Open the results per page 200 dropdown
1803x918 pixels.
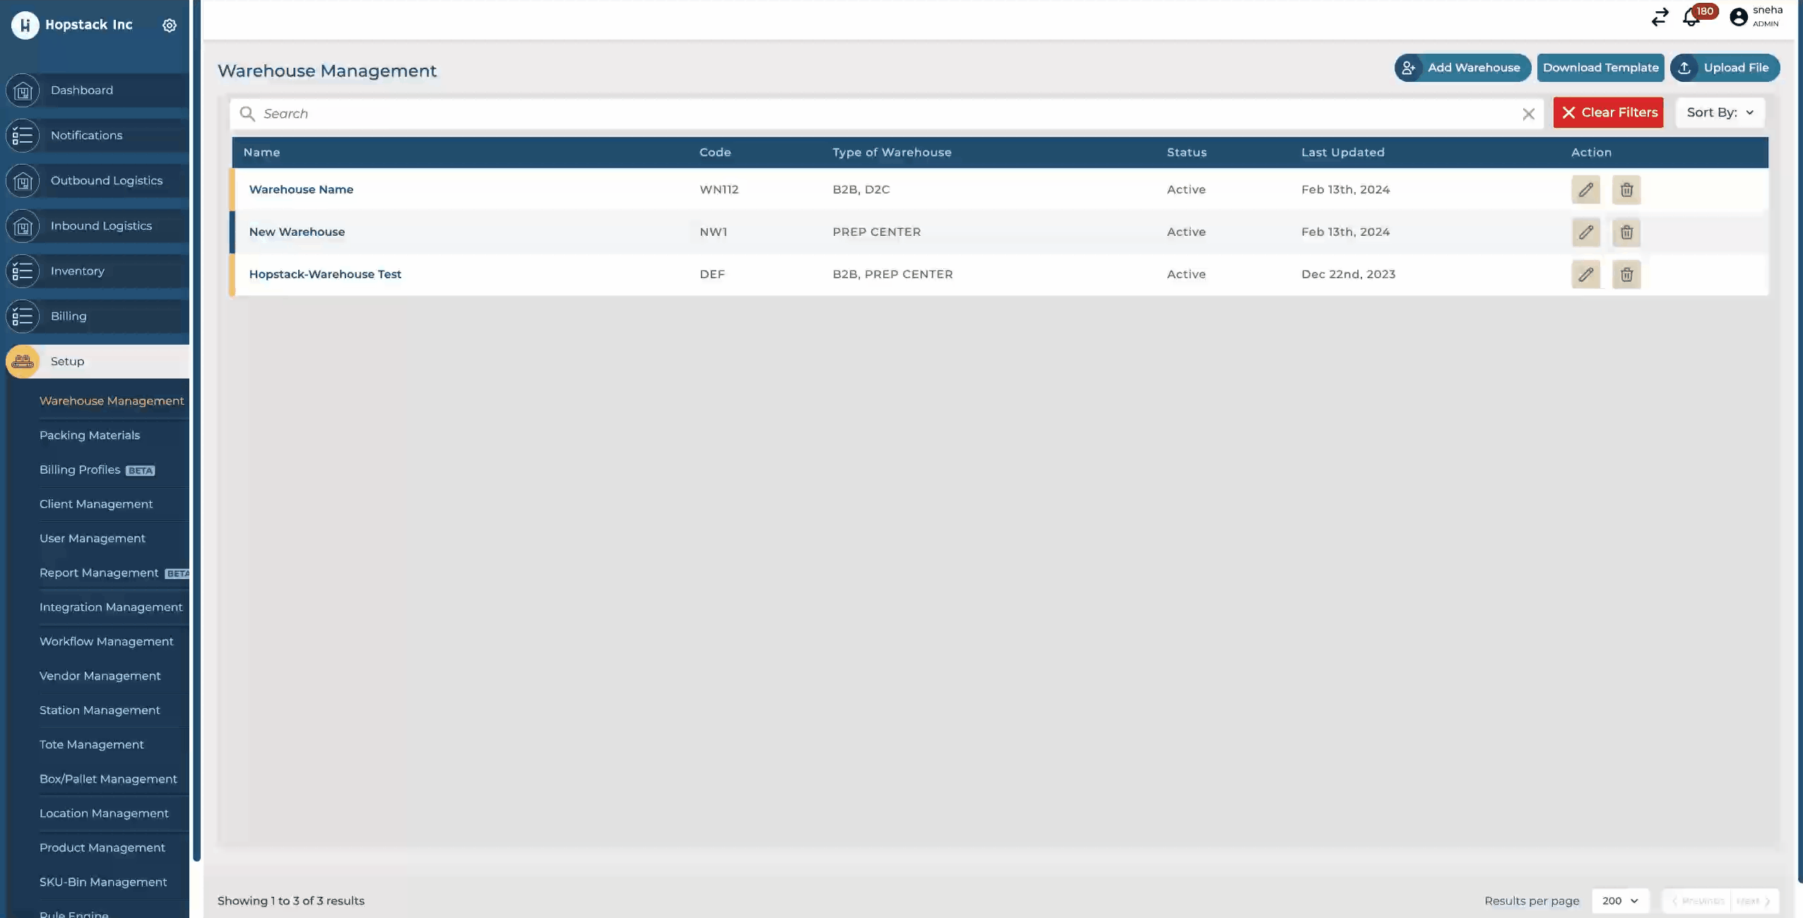point(1620,901)
